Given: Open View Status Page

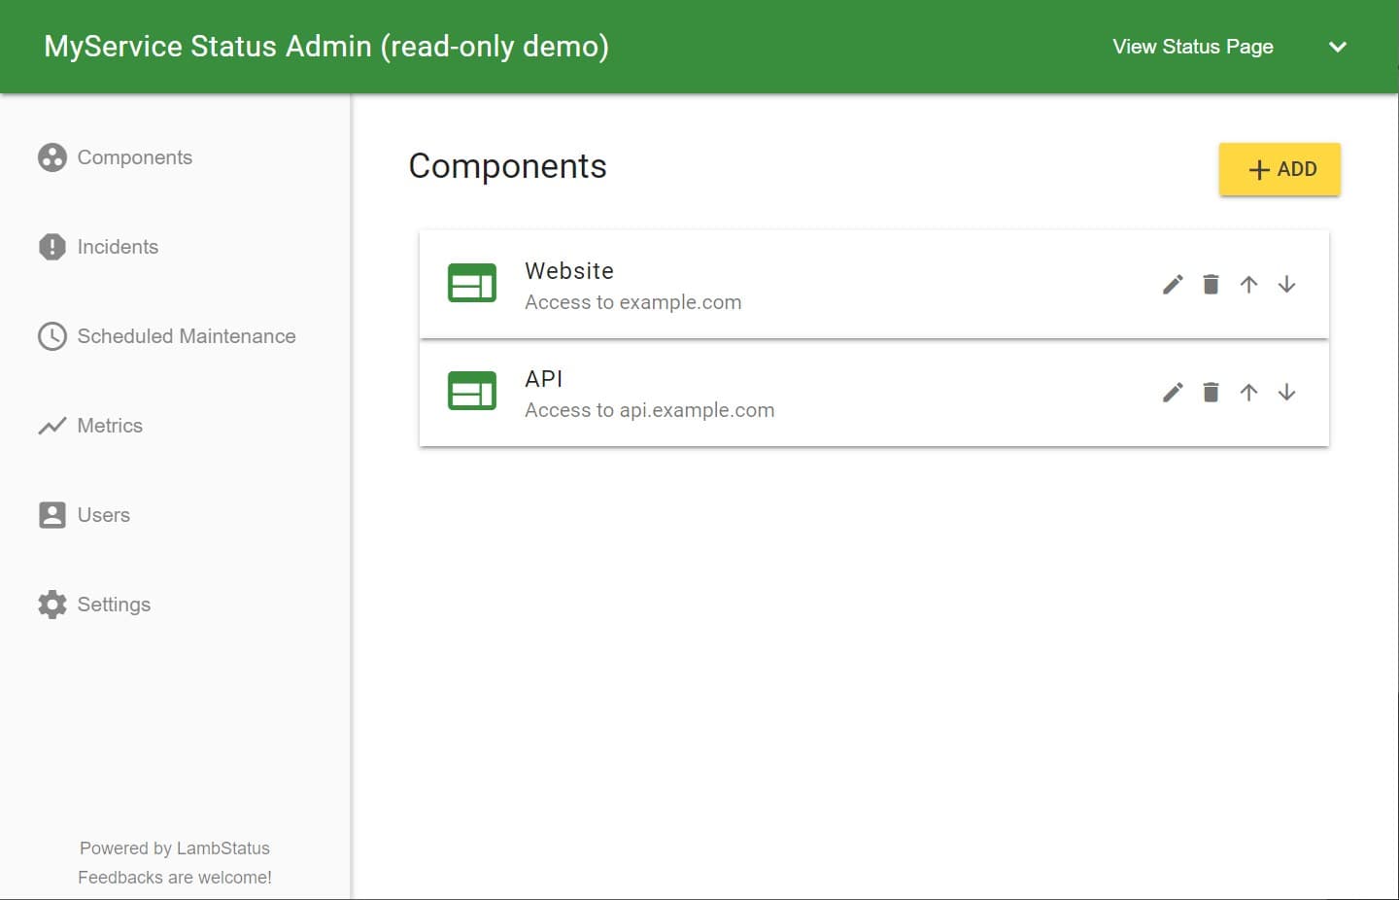Looking at the screenshot, I should click(1192, 47).
